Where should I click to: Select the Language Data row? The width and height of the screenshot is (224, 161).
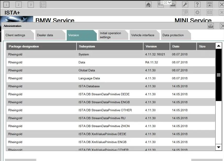point(111,78)
